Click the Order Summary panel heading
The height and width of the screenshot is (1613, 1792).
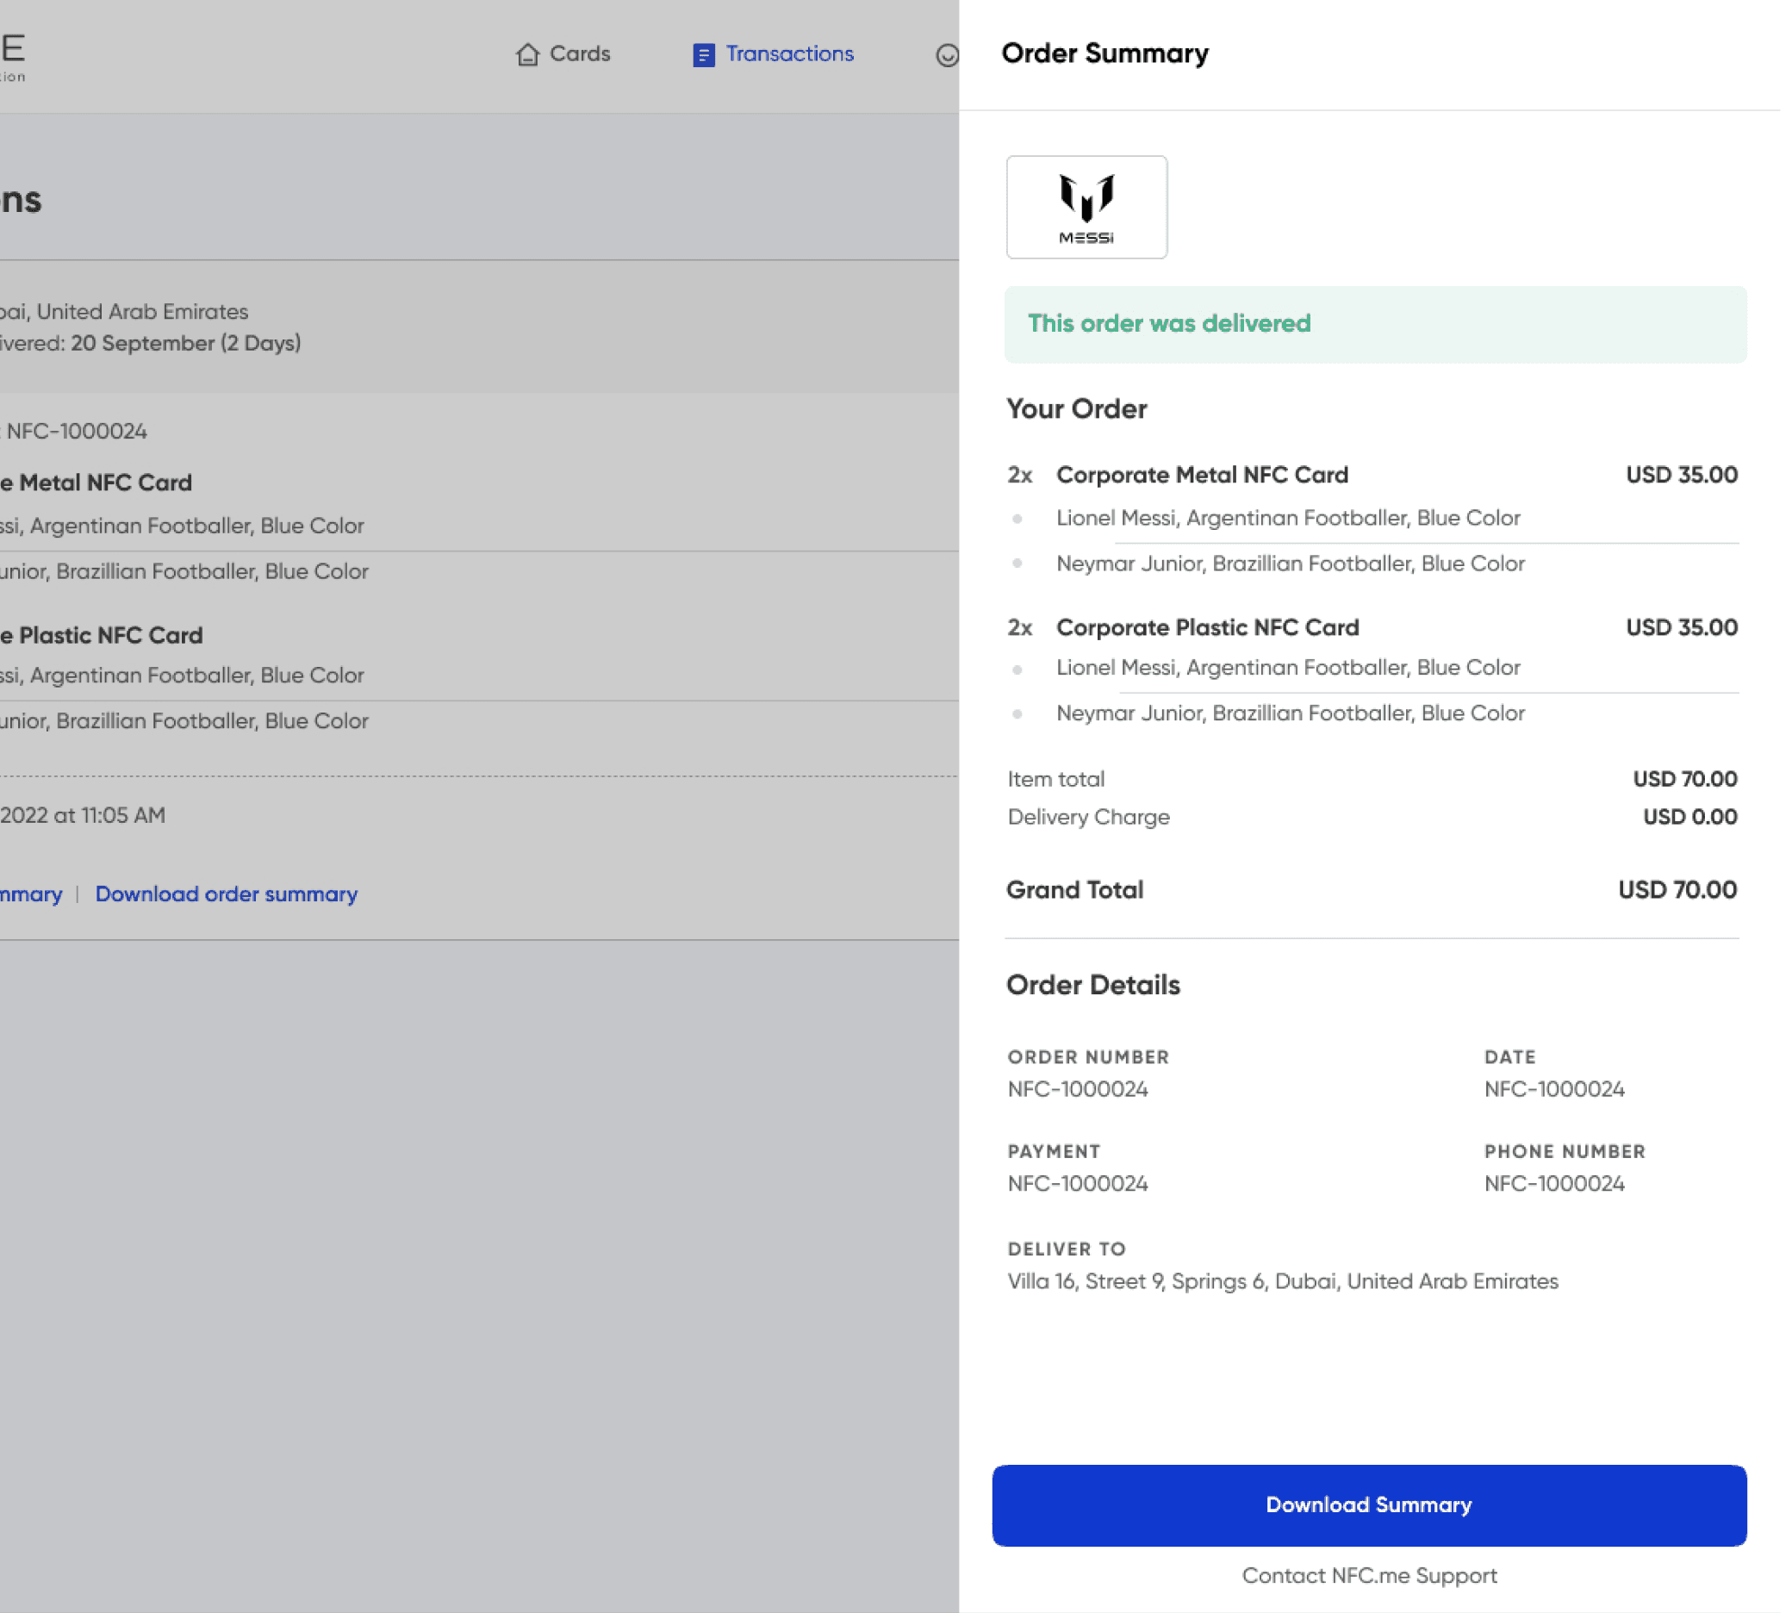click(1104, 53)
